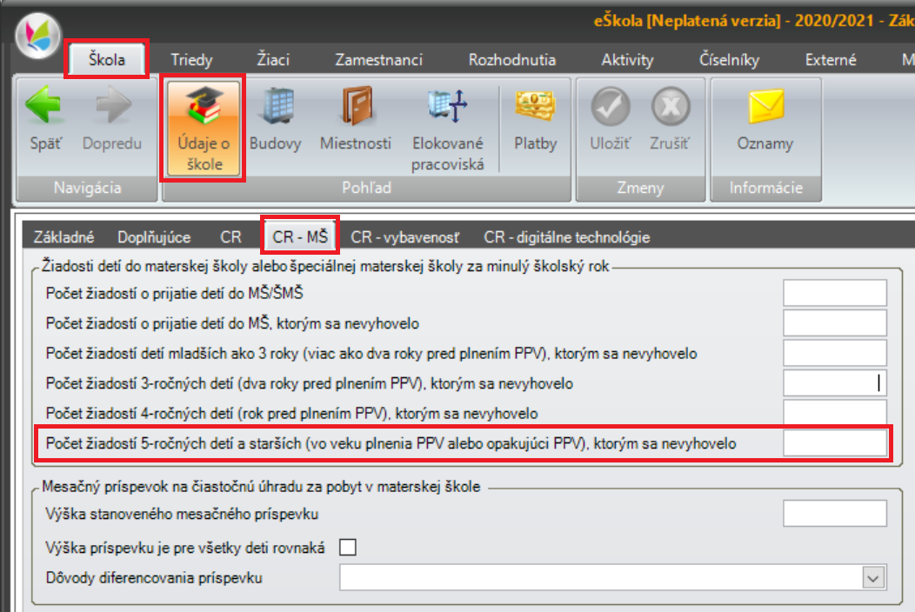Go forward with the Dopredu arrow
This screenshot has height=612, width=915.
coord(112,120)
